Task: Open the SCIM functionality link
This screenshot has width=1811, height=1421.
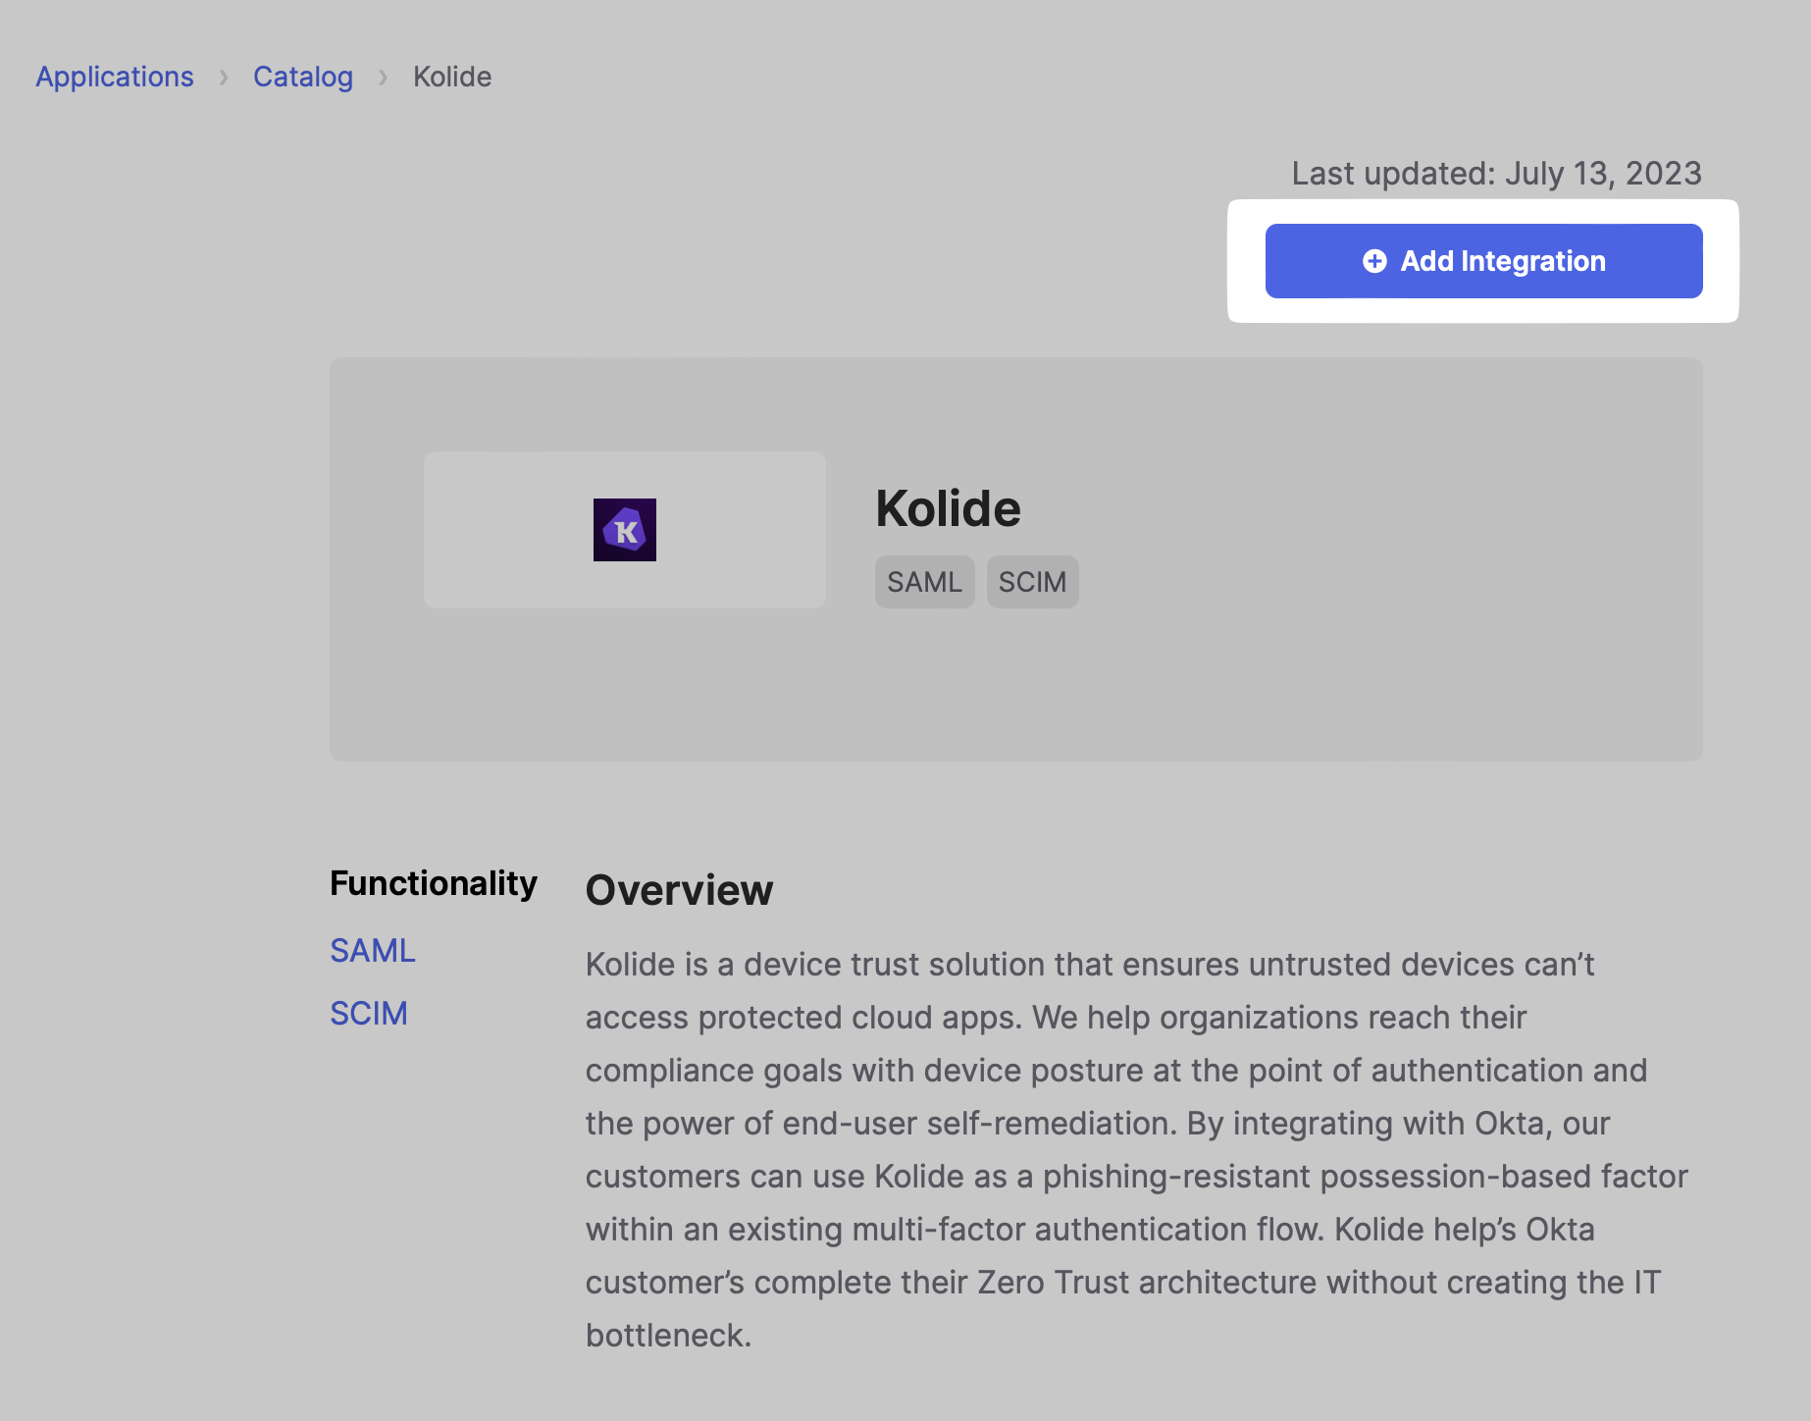Action: click(369, 1014)
